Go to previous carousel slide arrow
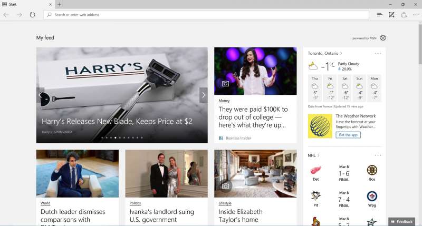Image resolution: width=422 pixels, height=226 pixels. click(x=40, y=95)
